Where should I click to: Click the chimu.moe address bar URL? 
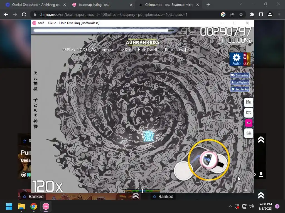pos(113,14)
